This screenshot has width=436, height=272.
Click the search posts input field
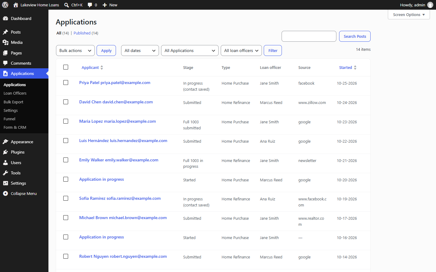point(309,36)
